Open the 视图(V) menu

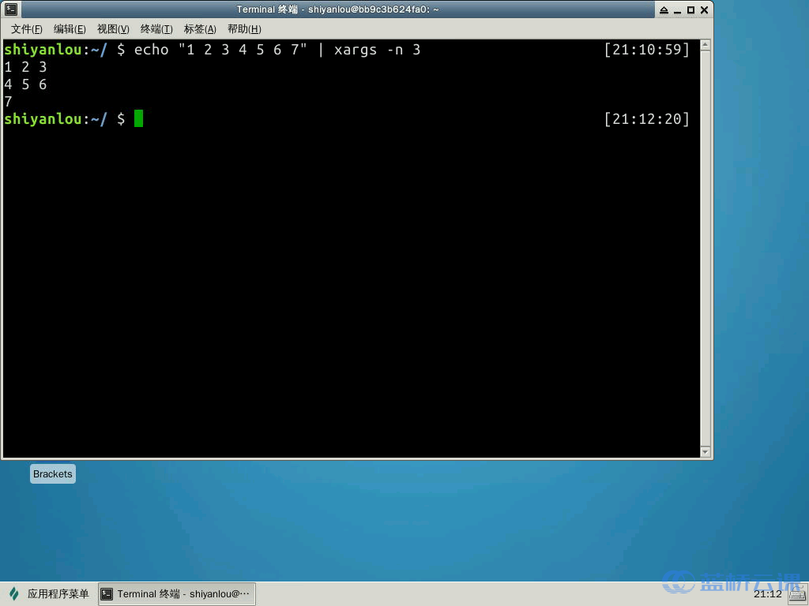coord(112,29)
